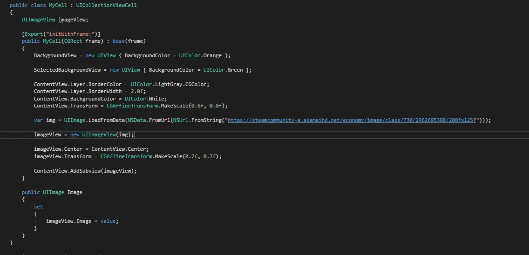Click the AddSubview method call
529x255 pixels.
point(85,171)
